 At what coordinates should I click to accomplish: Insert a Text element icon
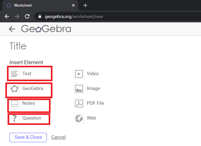(x=15, y=74)
